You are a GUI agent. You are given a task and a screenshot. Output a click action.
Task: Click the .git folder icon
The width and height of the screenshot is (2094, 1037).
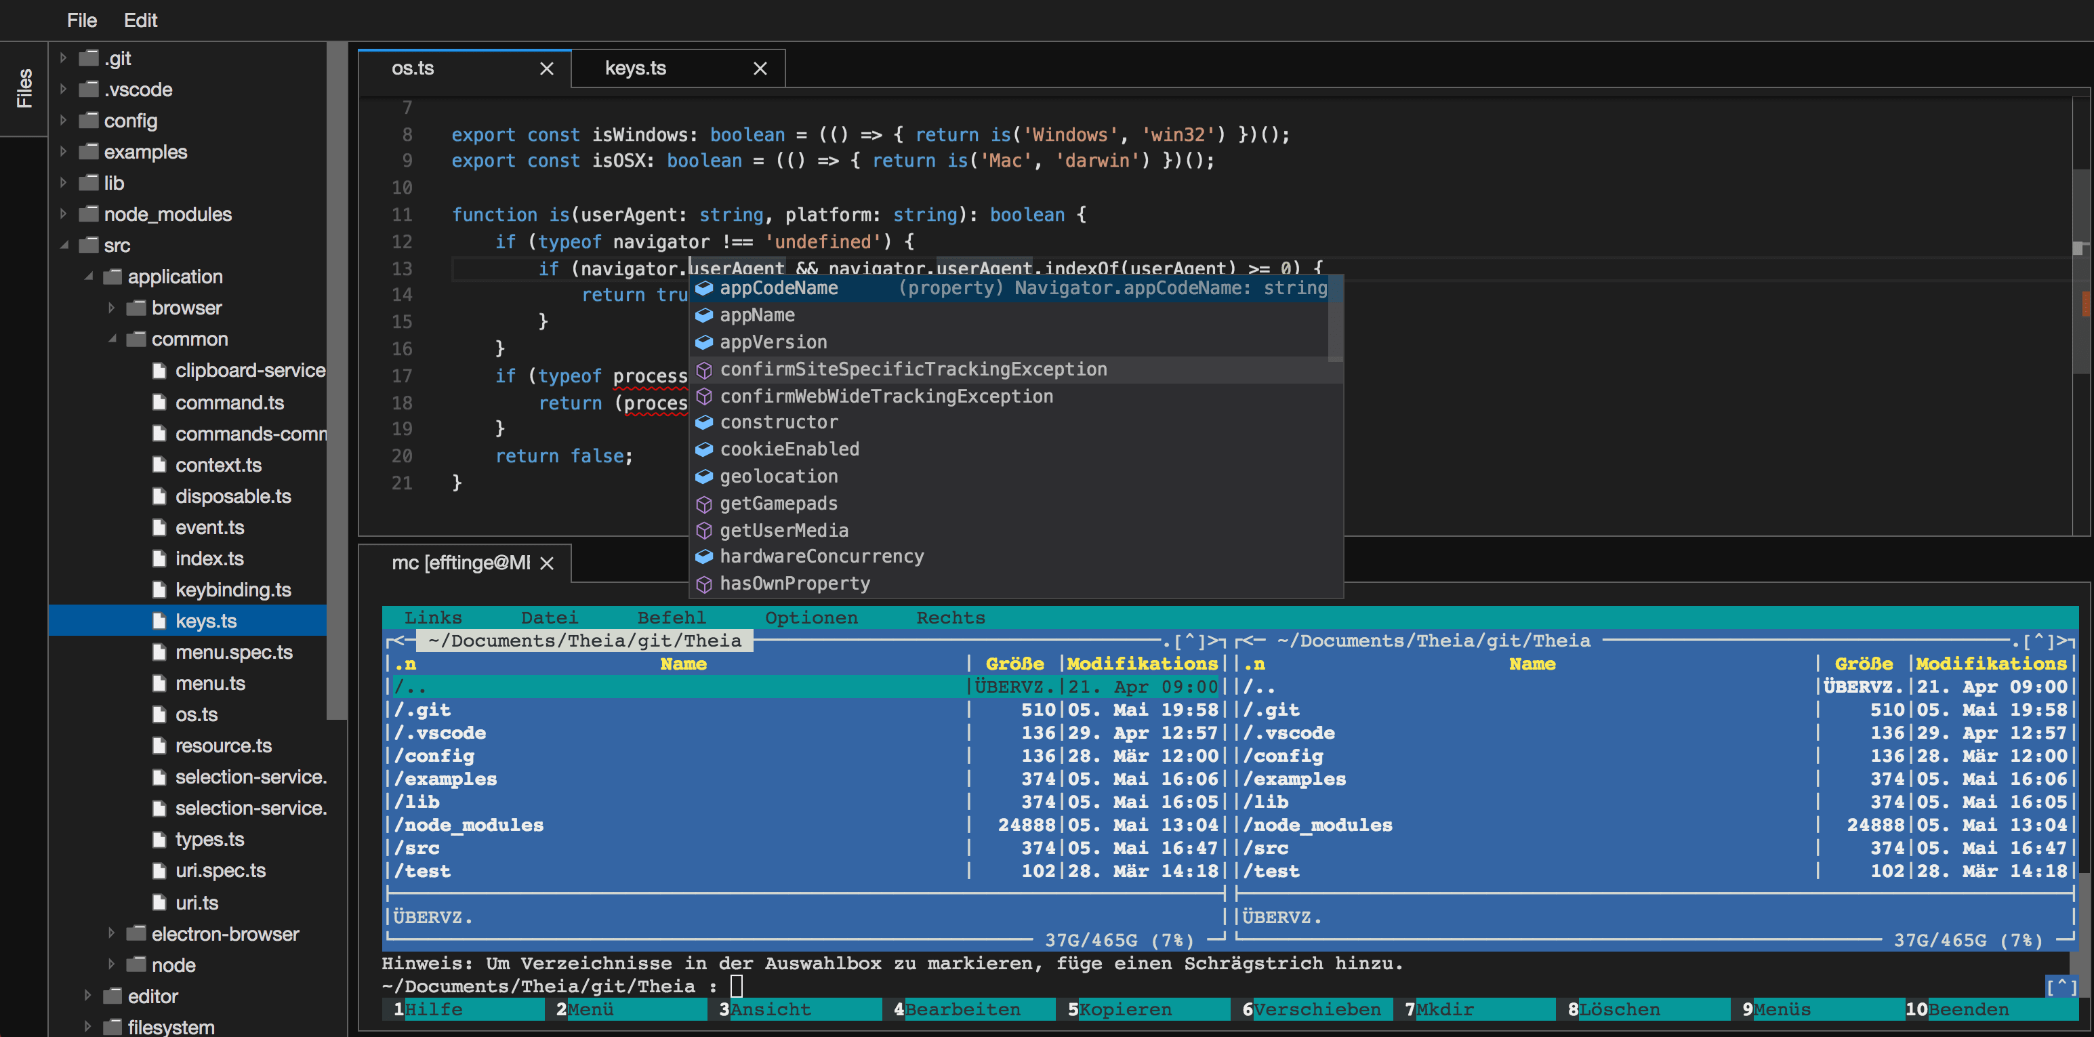89,58
